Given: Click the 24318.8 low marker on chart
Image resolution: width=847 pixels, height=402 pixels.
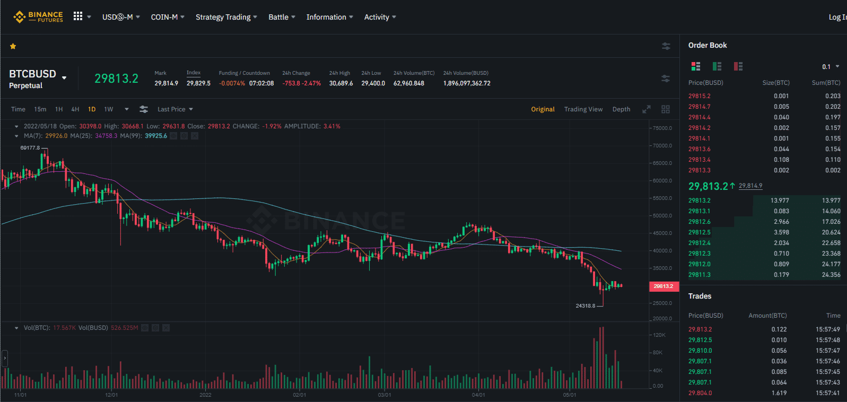Looking at the screenshot, I should point(586,306).
